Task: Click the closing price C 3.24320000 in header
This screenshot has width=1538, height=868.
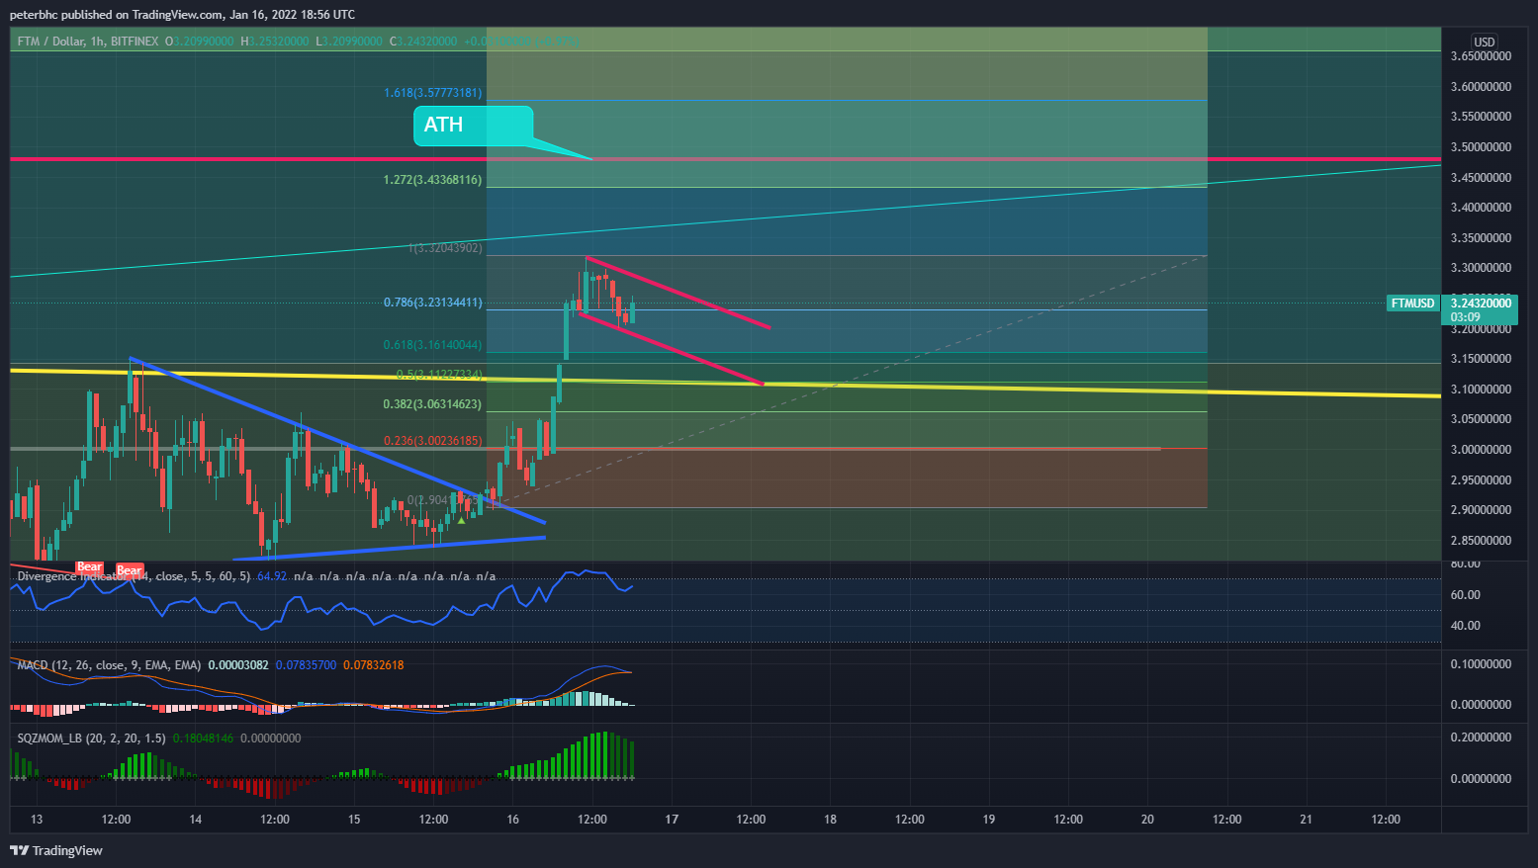Action: tap(423, 42)
